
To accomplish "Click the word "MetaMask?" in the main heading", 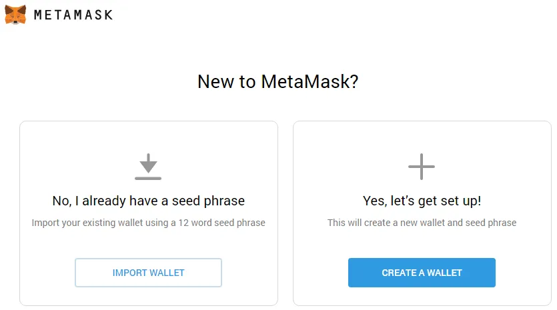I will coord(310,82).
